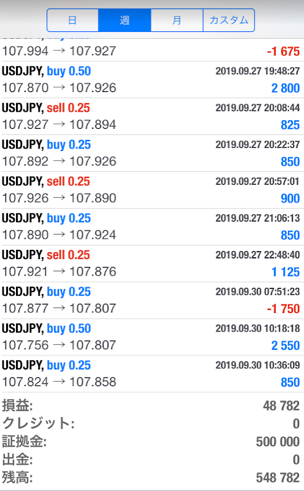Choose the カスタム custom period tab
Image resolution: width=304 pixels, height=491 pixels.
click(x=229, y=20)
